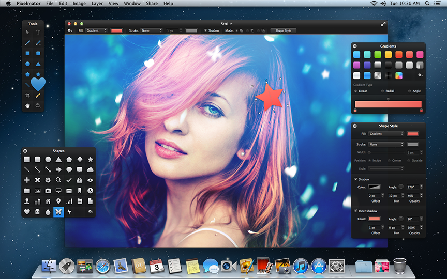
Task: Open the Share menu
Action: coord(152,3)
